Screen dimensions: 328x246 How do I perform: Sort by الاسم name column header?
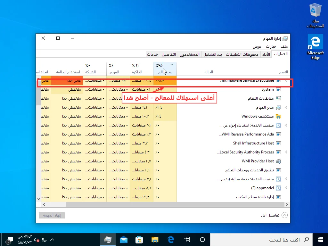252,69
